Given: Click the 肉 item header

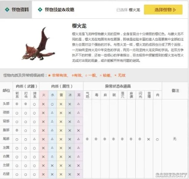Looking at the screenshot, I should (x=157, y=95).
